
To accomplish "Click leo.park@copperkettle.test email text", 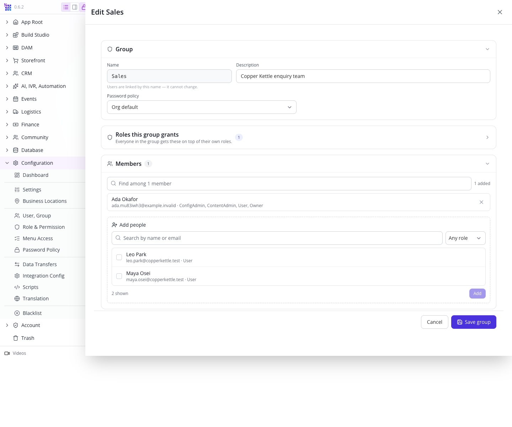I will (x=153, y=261).
